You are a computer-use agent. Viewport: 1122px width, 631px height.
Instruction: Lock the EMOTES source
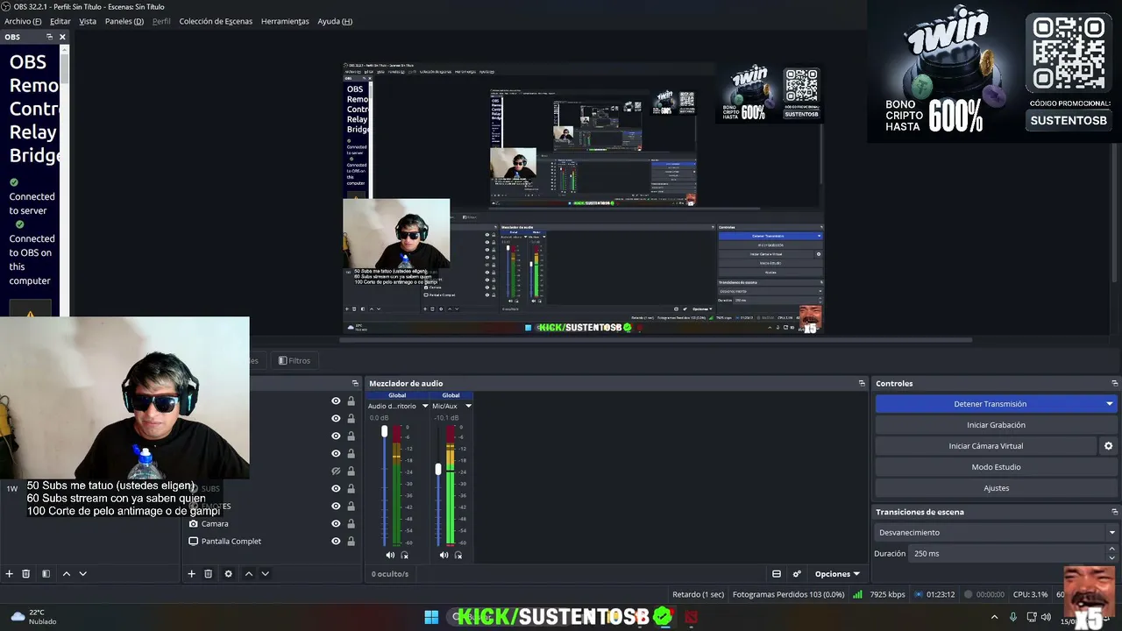pyautogui.click(x=351, y=507)
